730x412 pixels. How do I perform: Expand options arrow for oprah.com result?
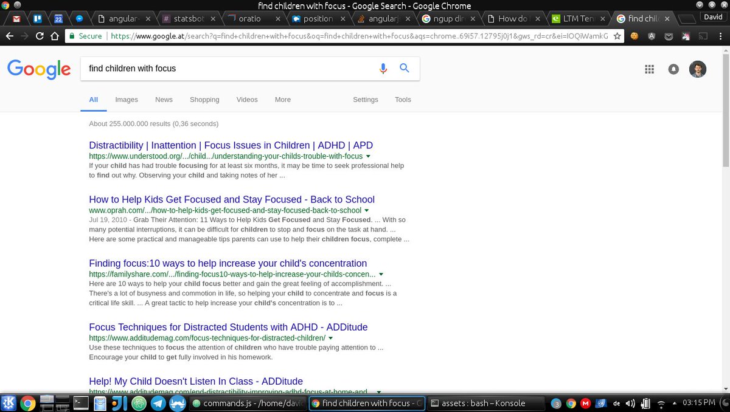point(367,211)
